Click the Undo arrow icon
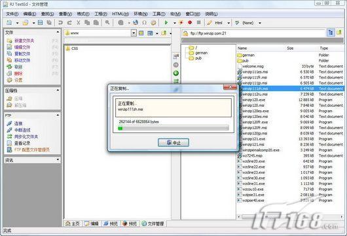This screenshot has width=347, height=236. pyautogui.click(x=60, y=22)
